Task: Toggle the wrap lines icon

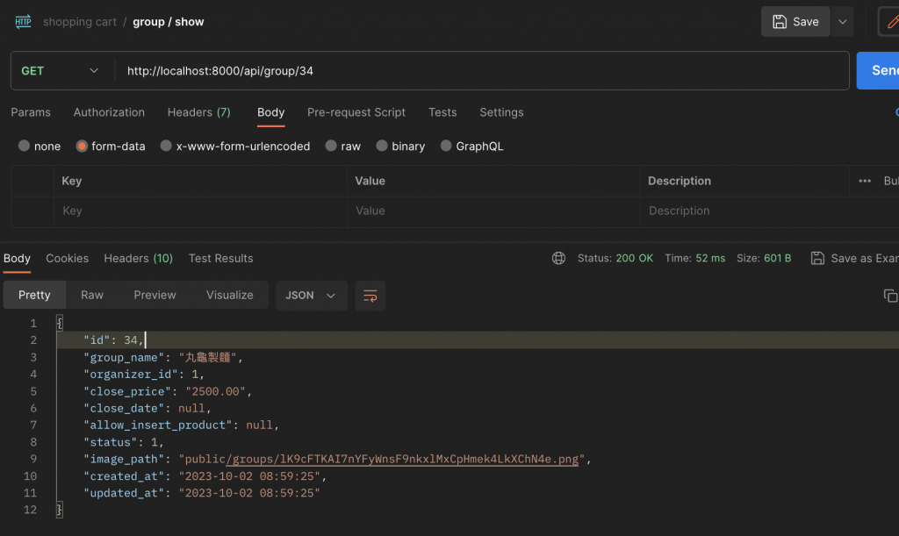Action: (370, 296)
